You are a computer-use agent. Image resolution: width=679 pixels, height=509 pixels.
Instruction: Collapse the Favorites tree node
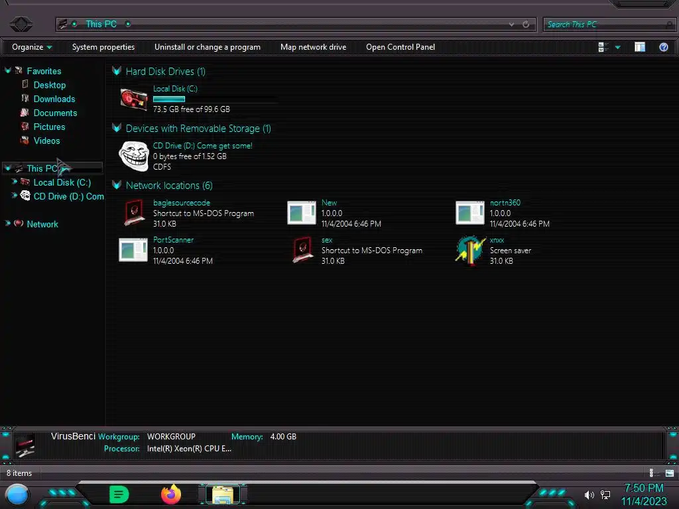pos(8,70)
